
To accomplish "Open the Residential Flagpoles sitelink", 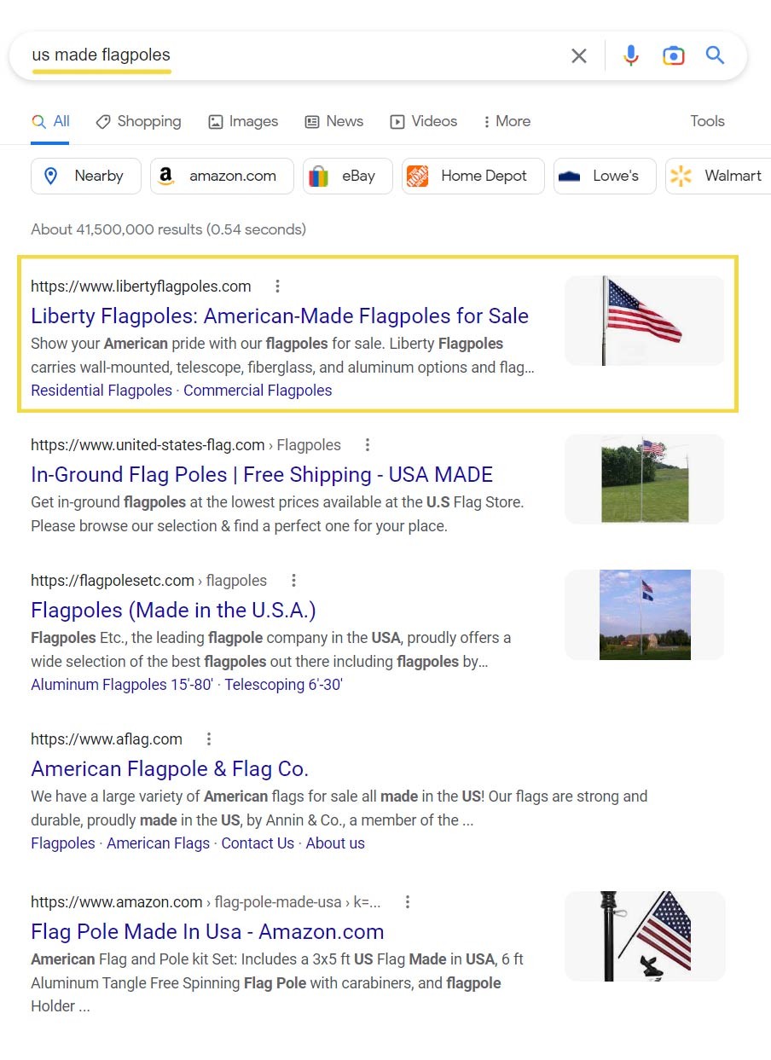I will (101, 391).
